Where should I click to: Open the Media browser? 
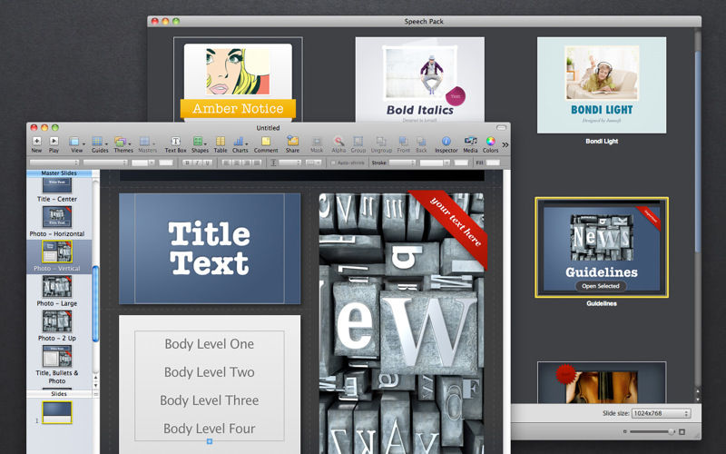coord(470,142)
